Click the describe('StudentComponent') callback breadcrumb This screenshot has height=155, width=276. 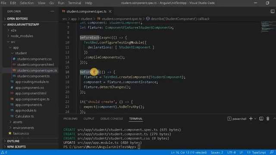pos(178,19)
